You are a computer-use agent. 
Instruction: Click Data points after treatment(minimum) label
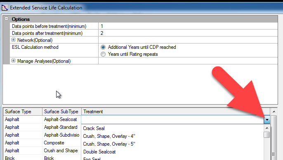(x=47, y=33)
